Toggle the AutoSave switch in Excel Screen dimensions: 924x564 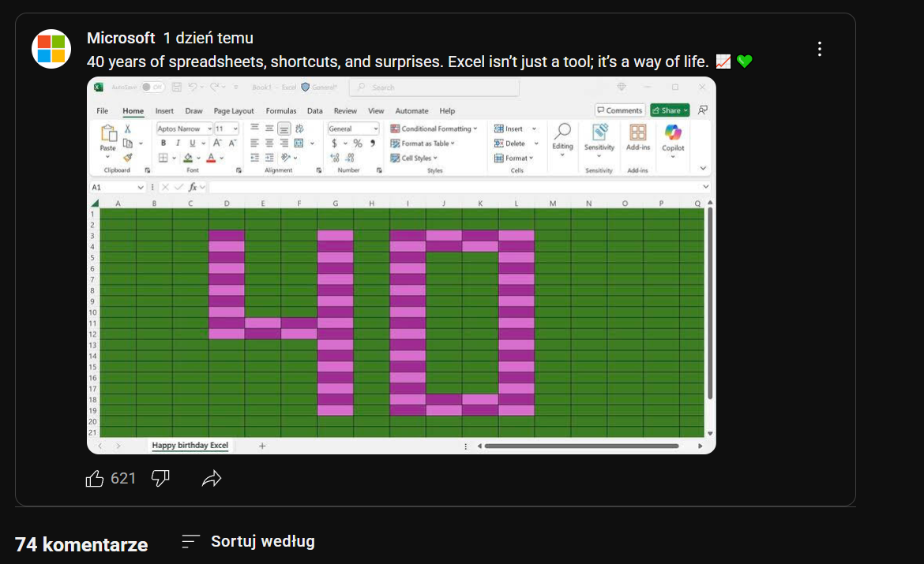point(152,87)
